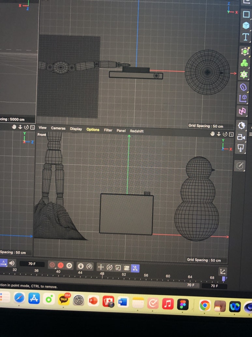Click the pink Symmetry object icon

tap(242, 111)
